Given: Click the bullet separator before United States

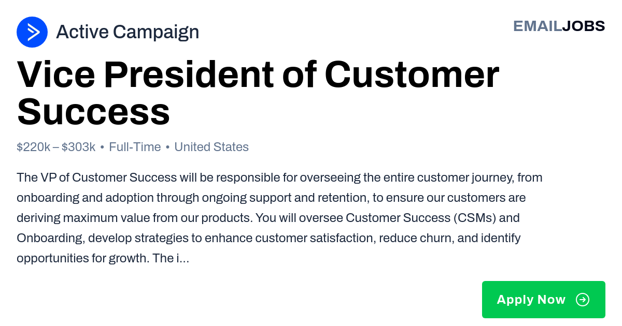Looking at the screenshot, I should coord(167,147).
